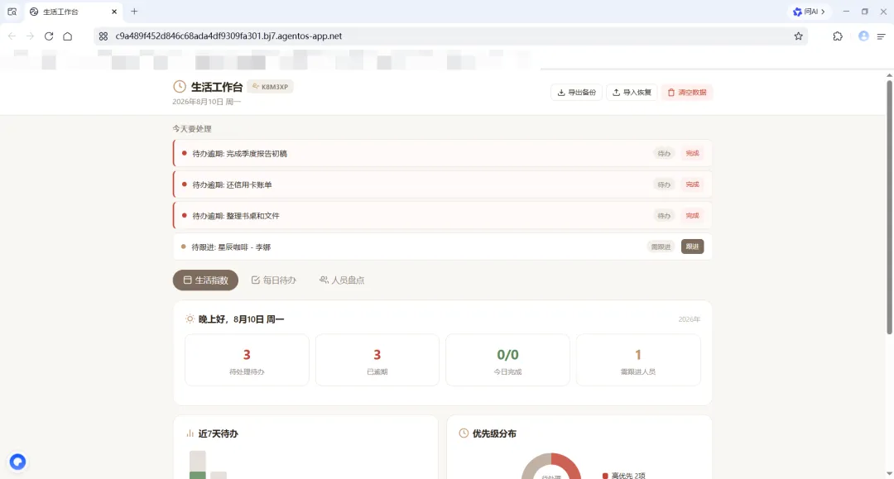Screen dimensions: 894x479
Task: Click the 今日完成 0/0 card
Action: pyautogui.click(x=507, y=360)
